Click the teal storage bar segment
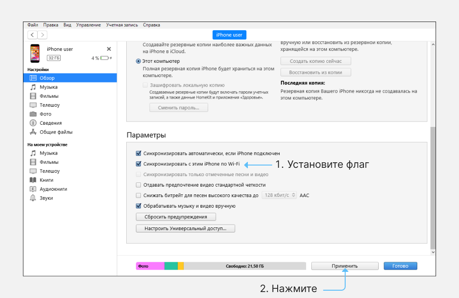Image resolution: width=459 pixels, height=298 pixels. pyautogui.click(x=171, y=266)
